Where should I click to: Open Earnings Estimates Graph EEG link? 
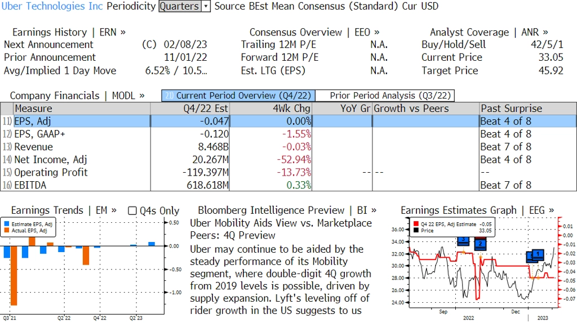click(x=477, y=210)
